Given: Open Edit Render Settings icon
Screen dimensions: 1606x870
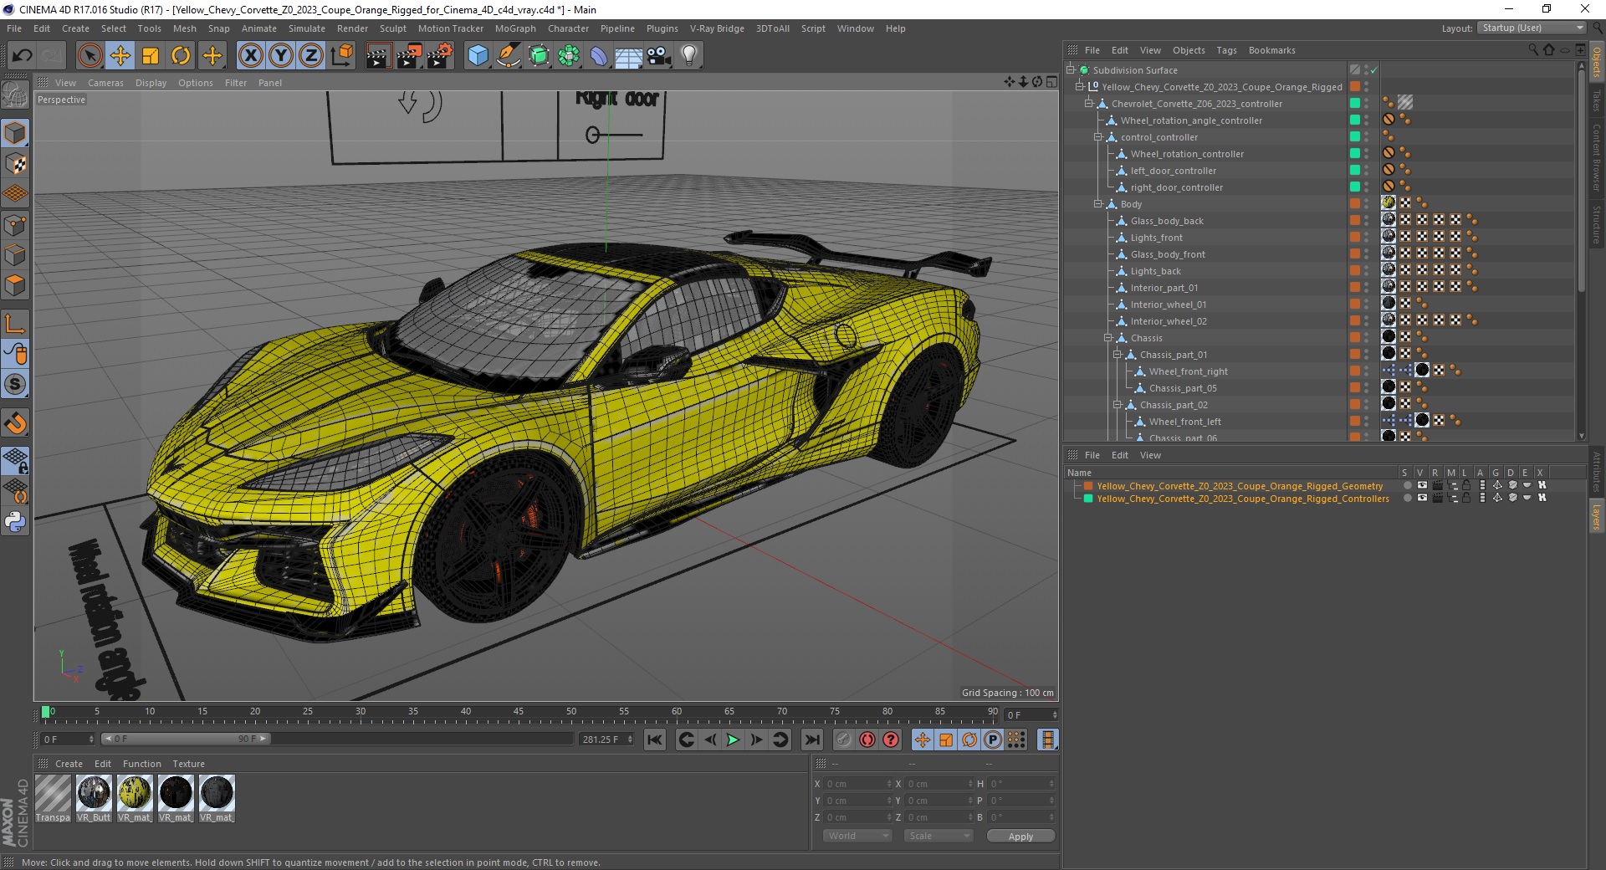Looking at the screenshot, I should tap(440, 56).
